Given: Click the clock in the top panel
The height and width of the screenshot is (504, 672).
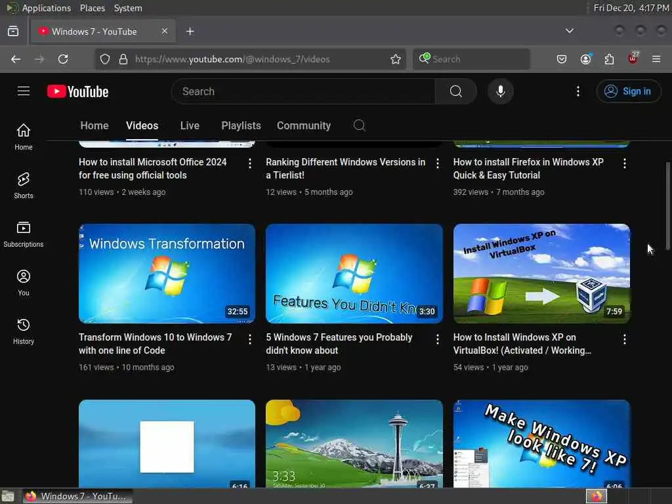Looking at the screenshot, I should [631, 8].
